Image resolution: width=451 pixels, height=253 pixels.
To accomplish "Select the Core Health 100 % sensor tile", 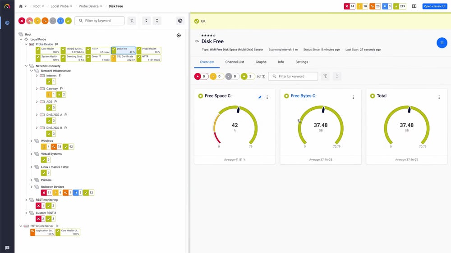I will [x=48, y=50].
